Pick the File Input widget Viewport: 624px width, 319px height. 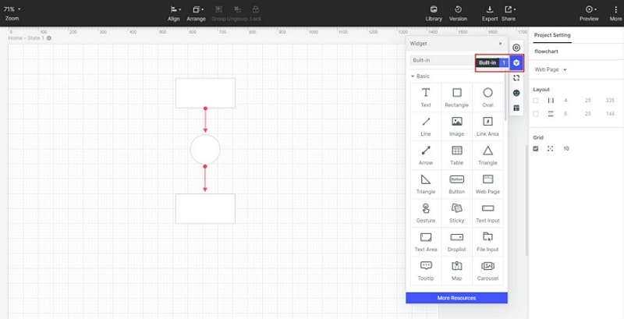pyautogui.click(x=487, y=242)
